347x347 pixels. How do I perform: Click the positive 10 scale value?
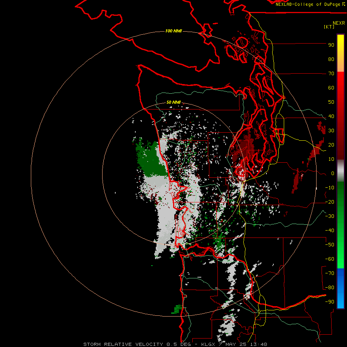coord(331,159)
